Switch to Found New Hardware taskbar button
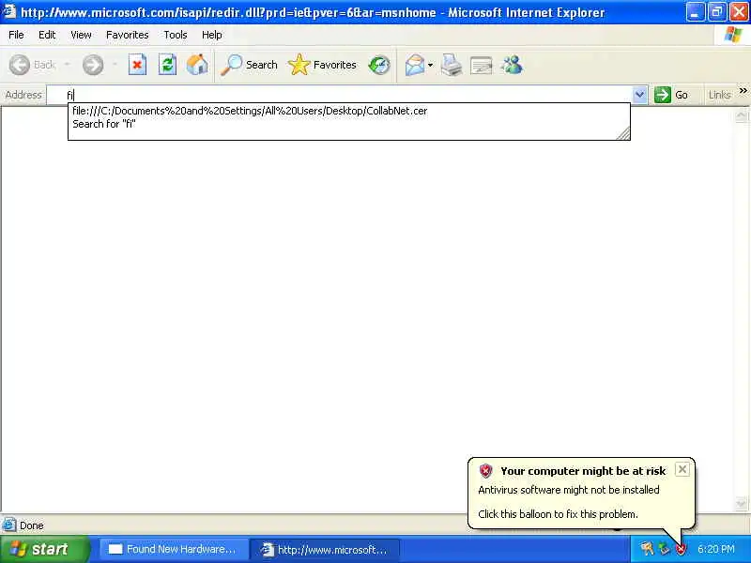 174,549
